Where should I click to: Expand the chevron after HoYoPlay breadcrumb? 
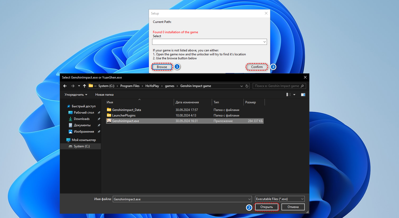coord(162,86)
